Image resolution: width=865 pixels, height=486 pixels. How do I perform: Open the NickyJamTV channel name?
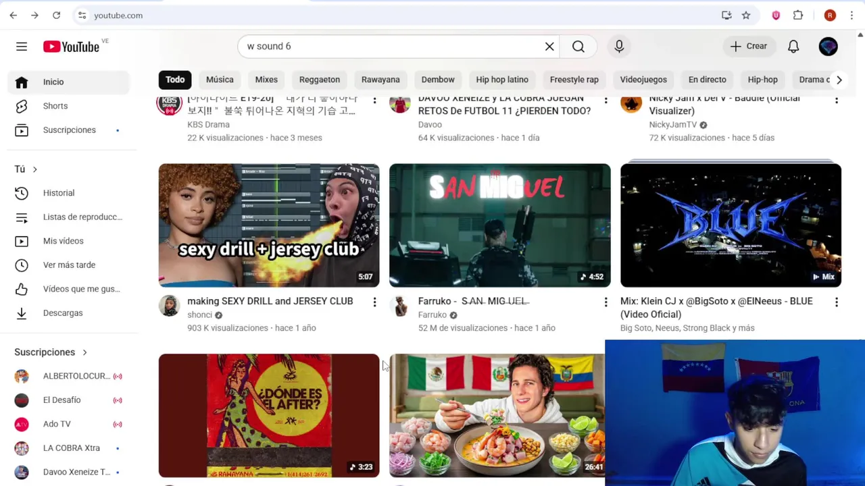673,125
